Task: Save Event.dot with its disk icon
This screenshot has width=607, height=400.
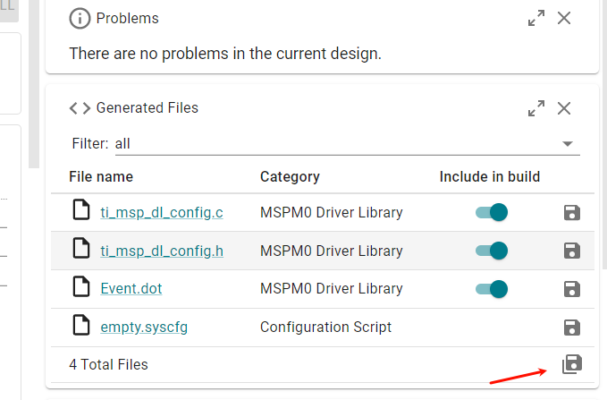Action: click(x=572, y=289)
